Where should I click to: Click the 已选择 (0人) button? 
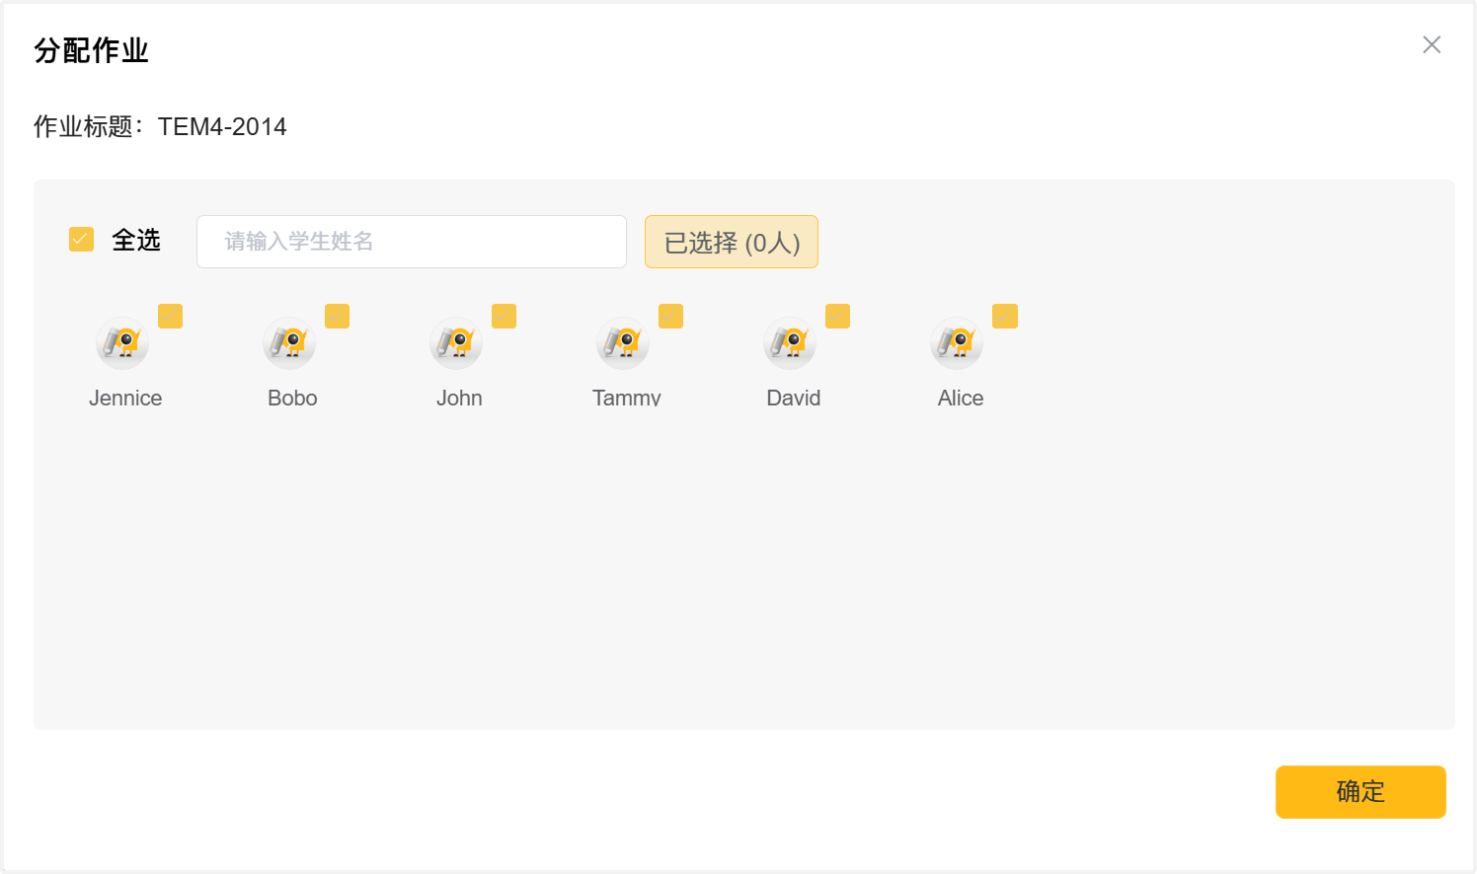[x=732, y=242]
